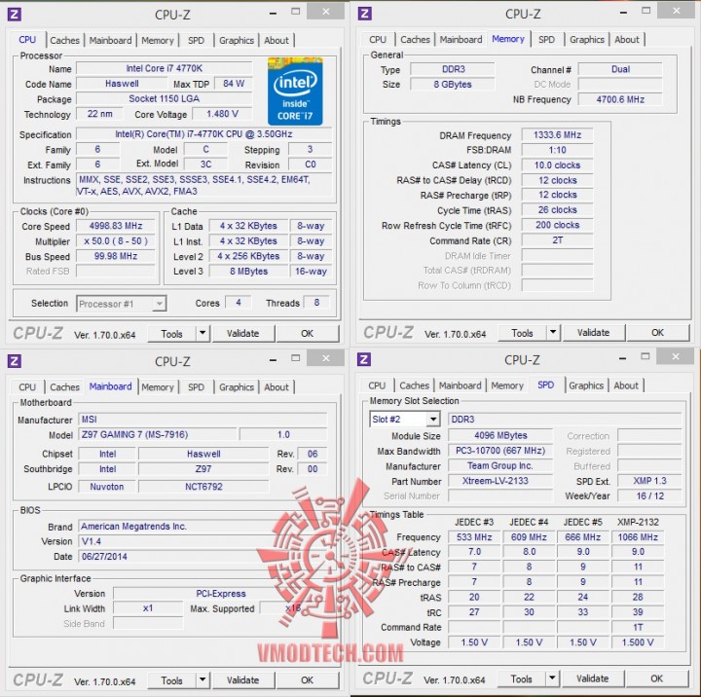Click the Bus Speed value 99.98 MHz

(116, 256)
